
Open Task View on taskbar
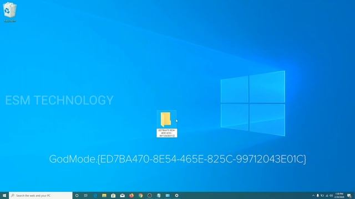(x=86, y=195)
